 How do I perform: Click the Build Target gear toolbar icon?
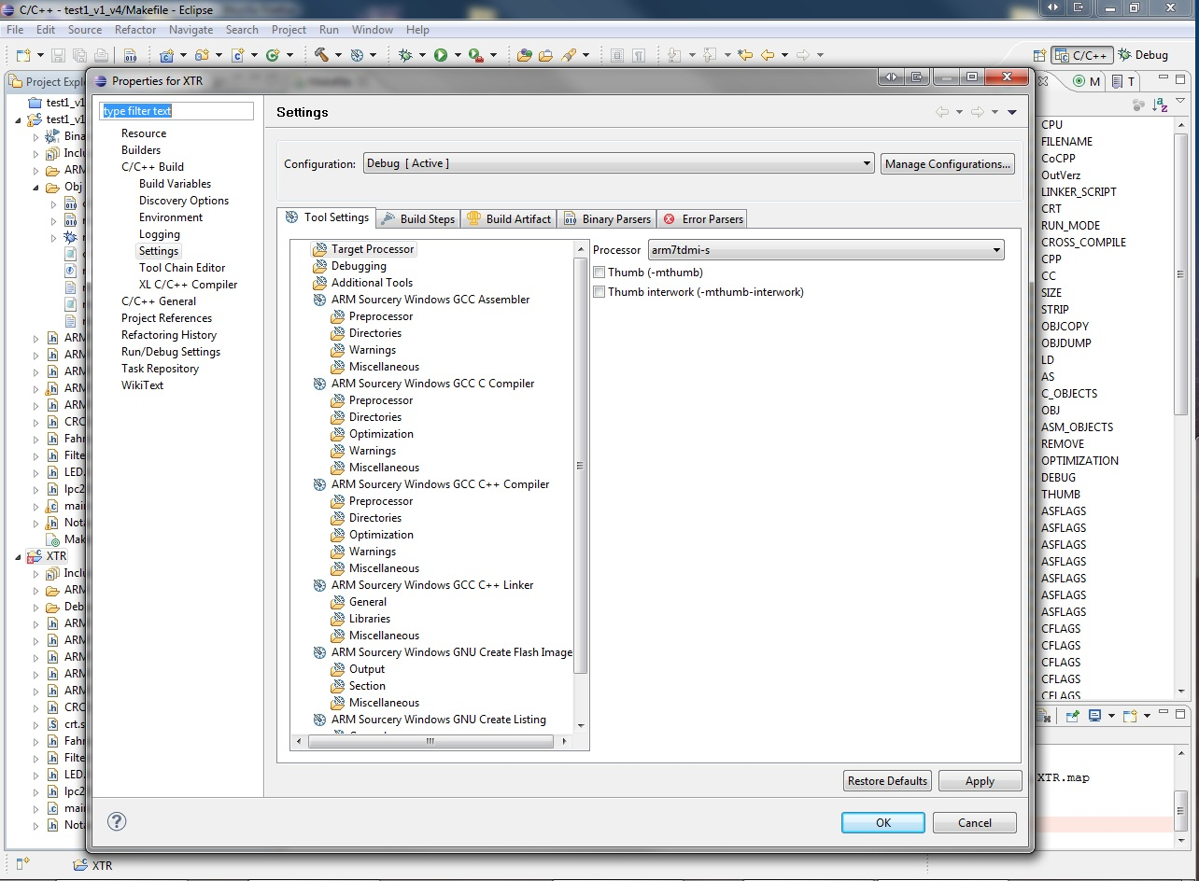358,55
